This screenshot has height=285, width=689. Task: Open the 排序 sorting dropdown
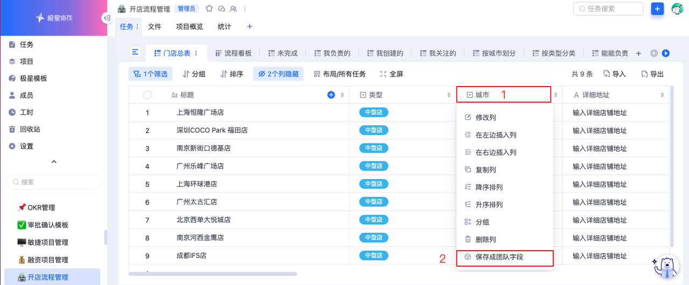click(231, 74)
